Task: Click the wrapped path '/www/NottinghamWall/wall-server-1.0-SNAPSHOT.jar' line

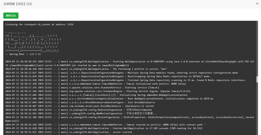Action: click(x=67, y=65)
